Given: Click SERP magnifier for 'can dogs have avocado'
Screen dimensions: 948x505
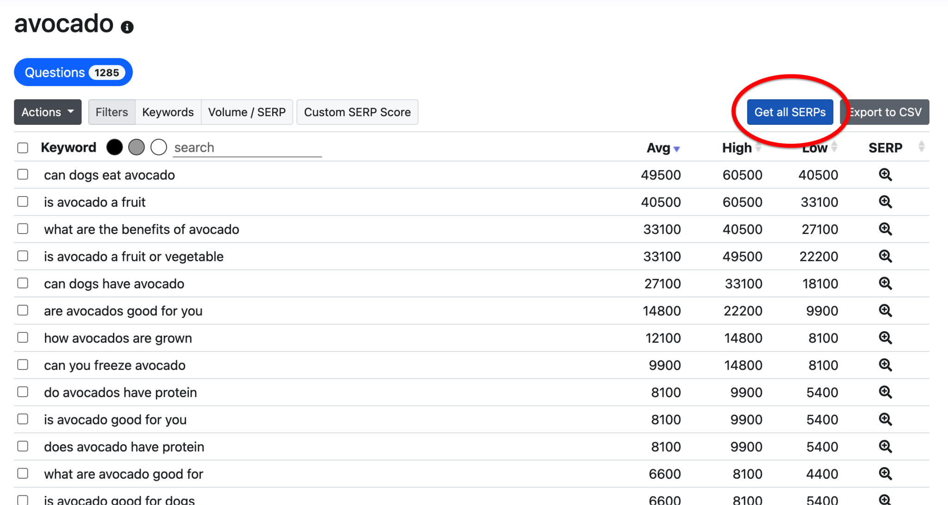Looking at the screenshot, I should (x=885, y=283).
